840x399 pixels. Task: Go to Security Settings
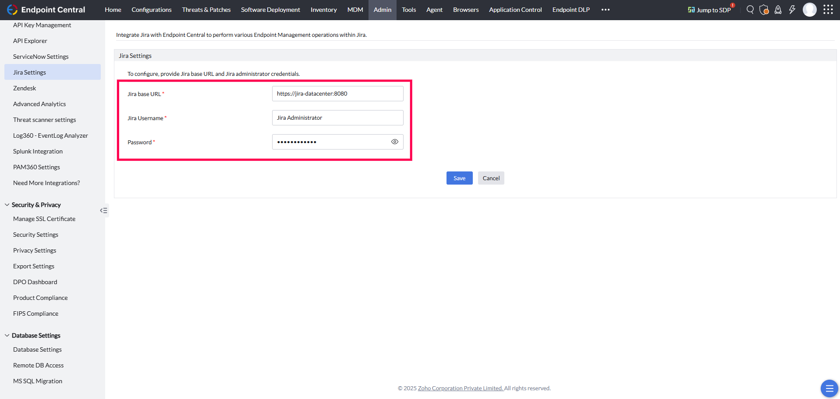click(35, 235)
